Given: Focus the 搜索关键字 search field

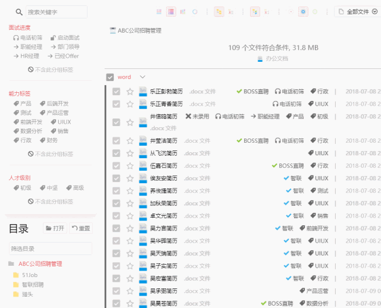Looking at the screenshot, I should click(x=57, y=12).
